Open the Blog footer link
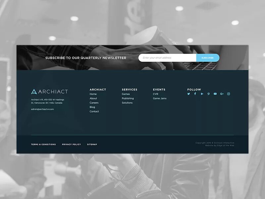 tap(92, 107)
